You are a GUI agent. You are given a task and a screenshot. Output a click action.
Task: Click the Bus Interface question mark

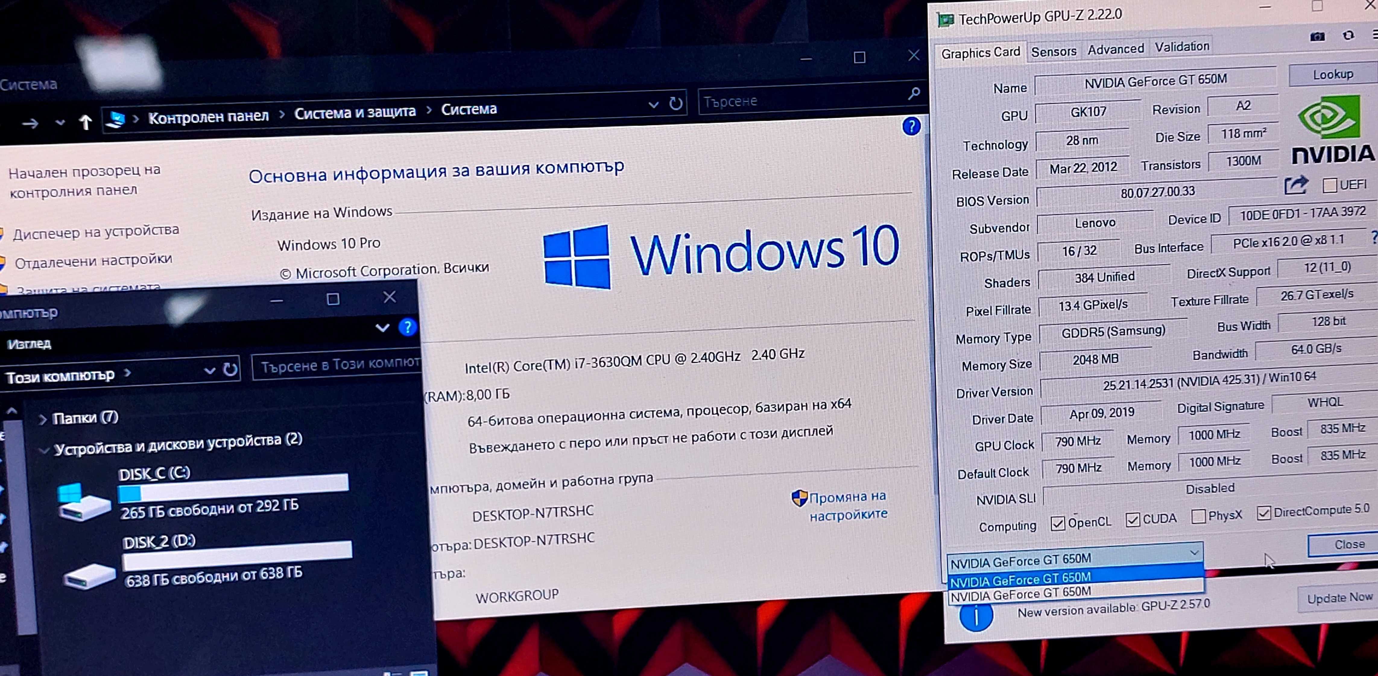point(1374,237)
